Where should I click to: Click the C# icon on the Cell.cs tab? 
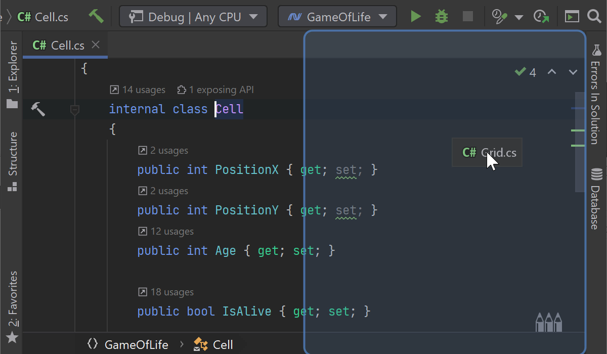(x=38, y=45)
